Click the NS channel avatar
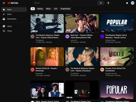Viewport: 136px width, 102px height. [67, 37]
